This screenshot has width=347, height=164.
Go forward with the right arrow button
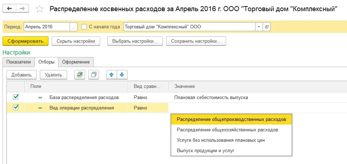click(22, 9)
